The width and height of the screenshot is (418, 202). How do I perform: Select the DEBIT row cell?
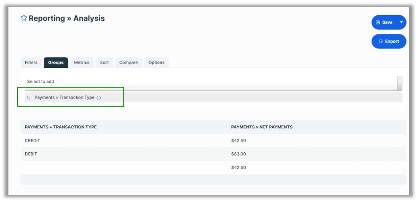(x=31, y=154)
